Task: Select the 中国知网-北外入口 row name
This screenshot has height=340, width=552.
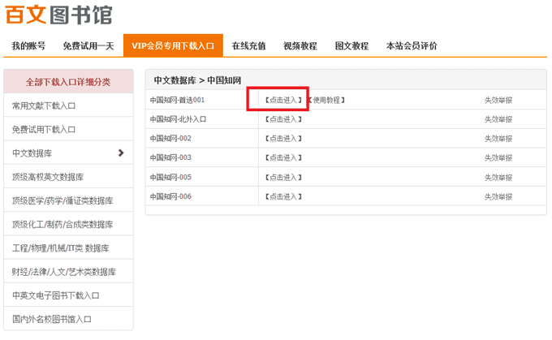Action: [x=178, y=119]
